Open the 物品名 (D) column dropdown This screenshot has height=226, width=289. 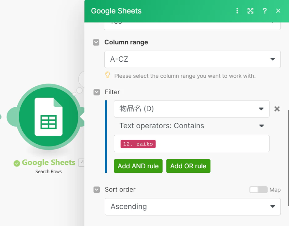191,109
